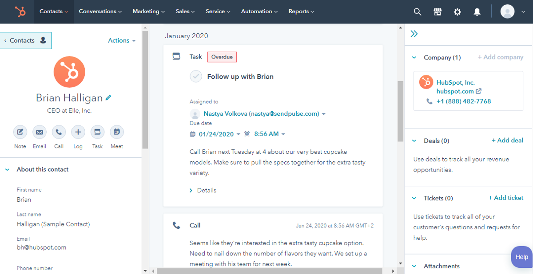This screenshot has height=274, width=533.
Task: Click the Log activity plus icon
Action: pos(78,132)
